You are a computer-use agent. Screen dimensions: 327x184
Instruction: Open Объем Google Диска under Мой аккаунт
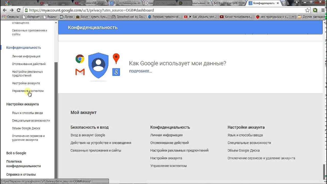pos(243,150)
